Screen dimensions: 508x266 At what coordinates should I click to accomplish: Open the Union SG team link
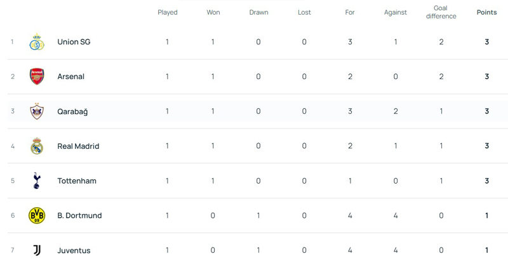pos(74,42)
